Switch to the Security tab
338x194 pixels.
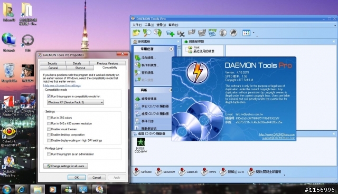52,63
